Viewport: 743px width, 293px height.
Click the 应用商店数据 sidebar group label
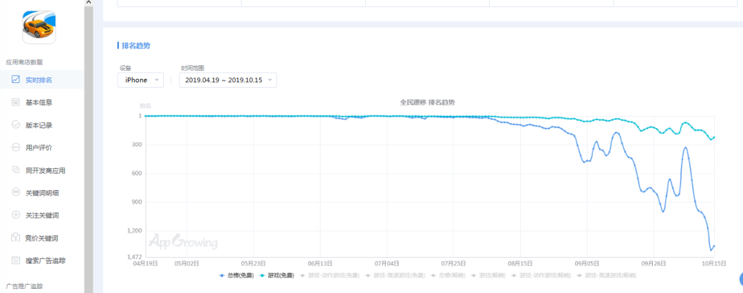tap(23, 62)
